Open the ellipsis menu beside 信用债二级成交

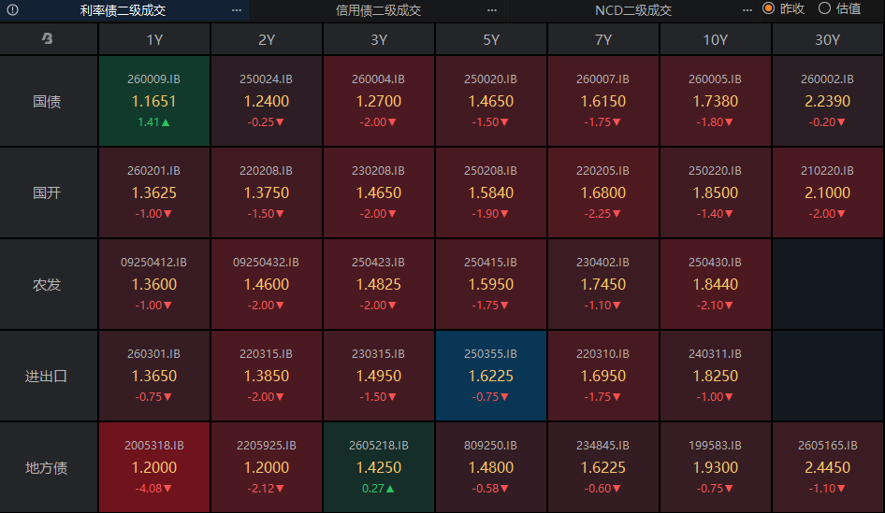492,10
